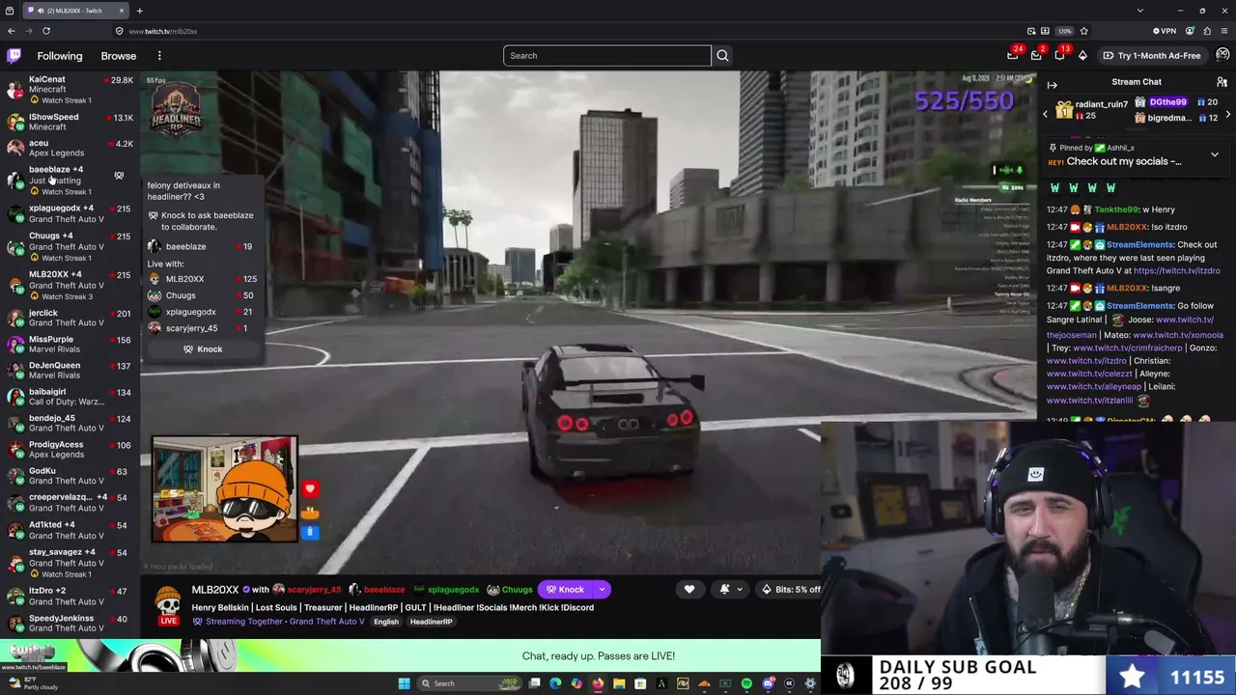The height and width of the screenshot is (695, 1236).
Task: Open the Get Bits diamond icon
Action: click(1082, 56)
